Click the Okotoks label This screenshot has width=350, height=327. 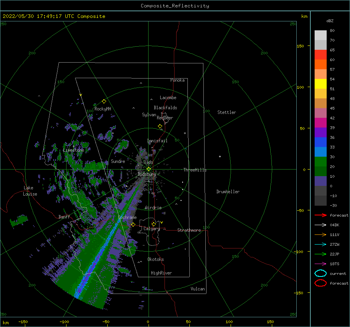tap(156, 259)
